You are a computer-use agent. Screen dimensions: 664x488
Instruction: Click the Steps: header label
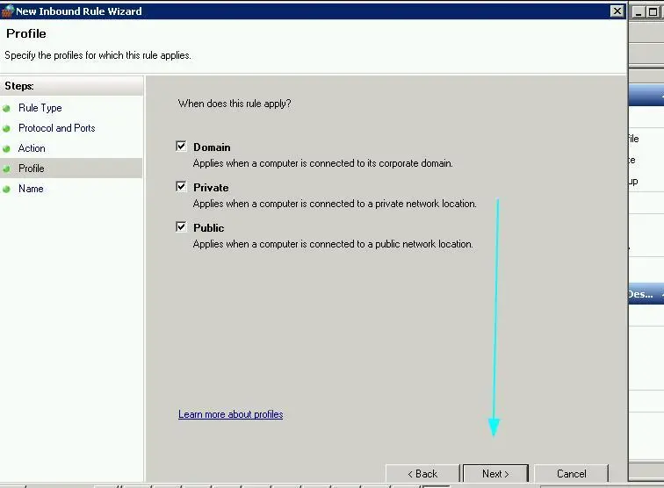coord(19,86)
